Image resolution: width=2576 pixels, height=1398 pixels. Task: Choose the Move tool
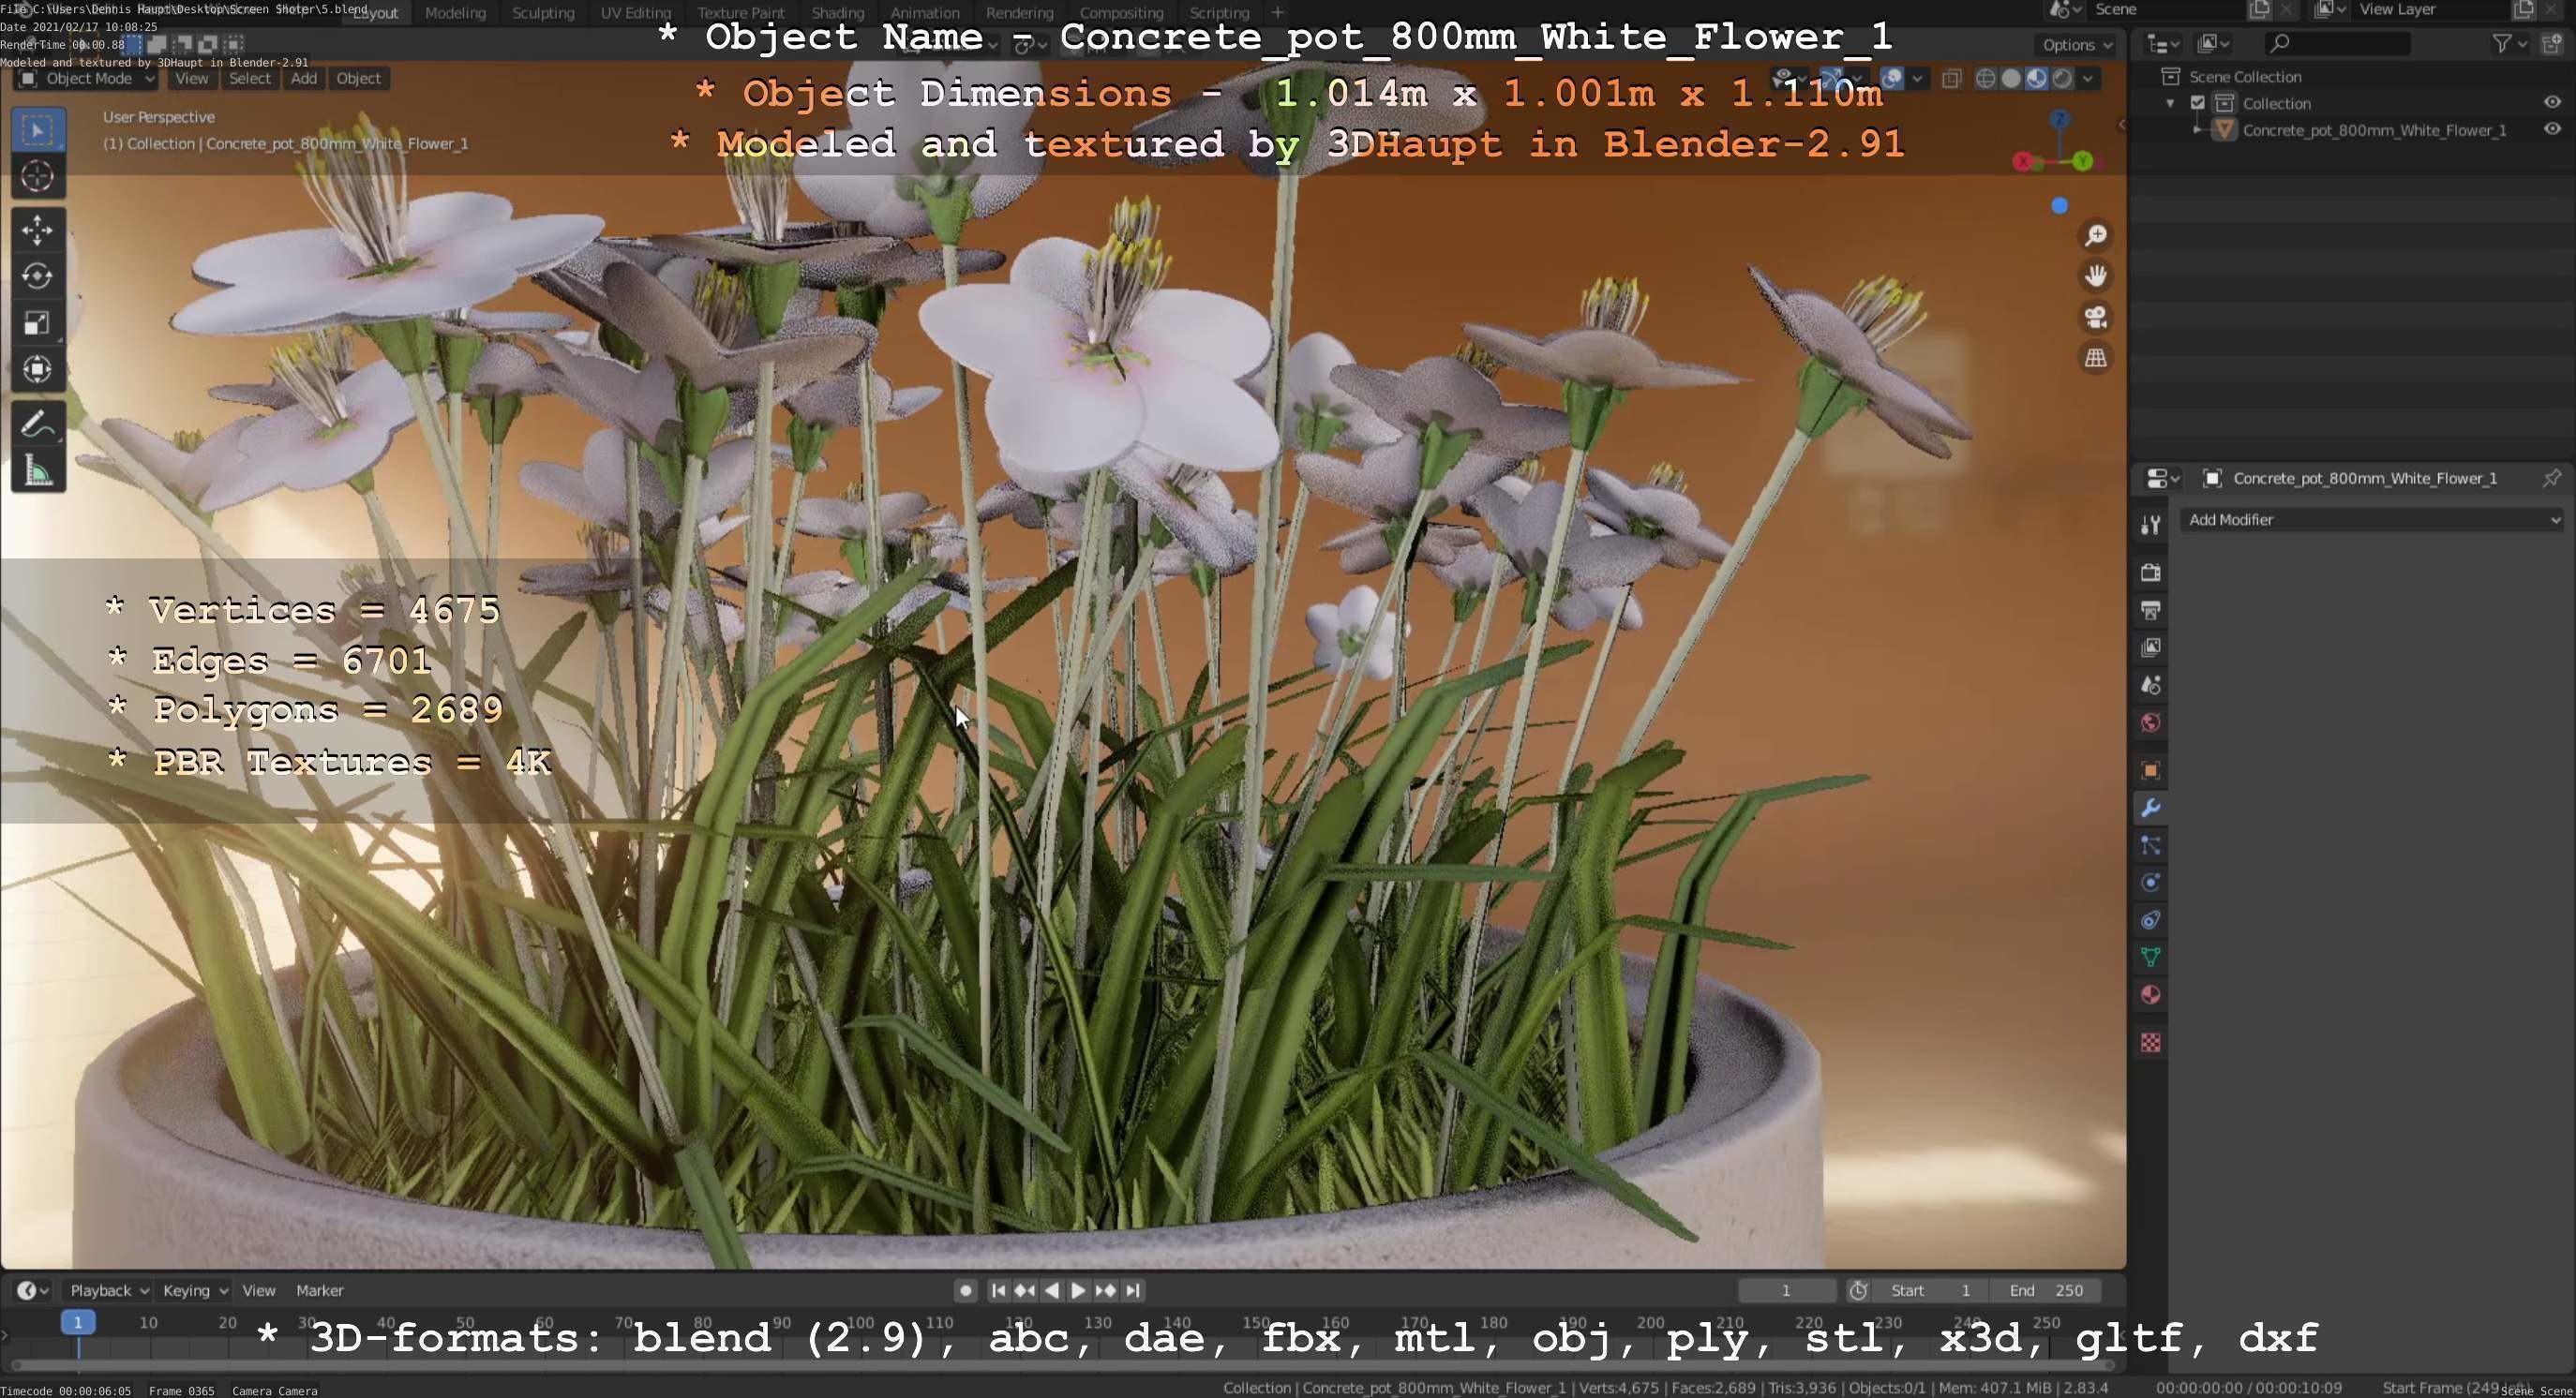(38, 231)
